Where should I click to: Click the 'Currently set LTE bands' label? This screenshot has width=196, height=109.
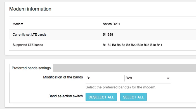[29, 34]
